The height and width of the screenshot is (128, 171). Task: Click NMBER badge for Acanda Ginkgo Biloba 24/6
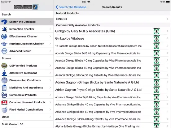tap(156, 53)
